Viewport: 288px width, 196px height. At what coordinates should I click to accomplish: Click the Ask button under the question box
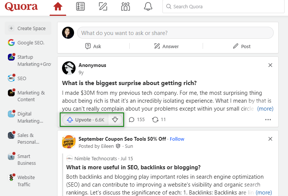[93, 46]
